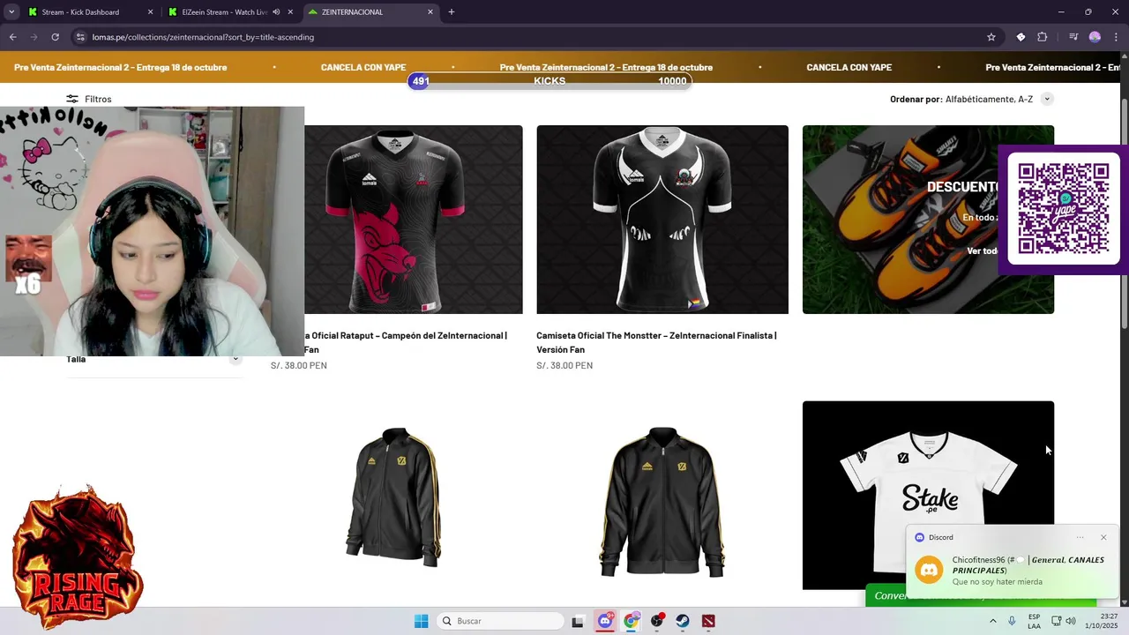Open the Ordenar por sort dropdown

1047,99
